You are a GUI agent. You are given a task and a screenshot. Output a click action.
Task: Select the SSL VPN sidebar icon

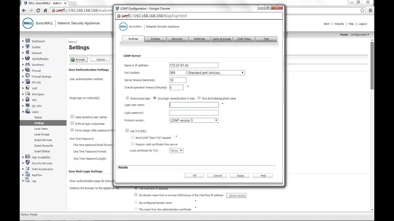(x=28, y=106)
